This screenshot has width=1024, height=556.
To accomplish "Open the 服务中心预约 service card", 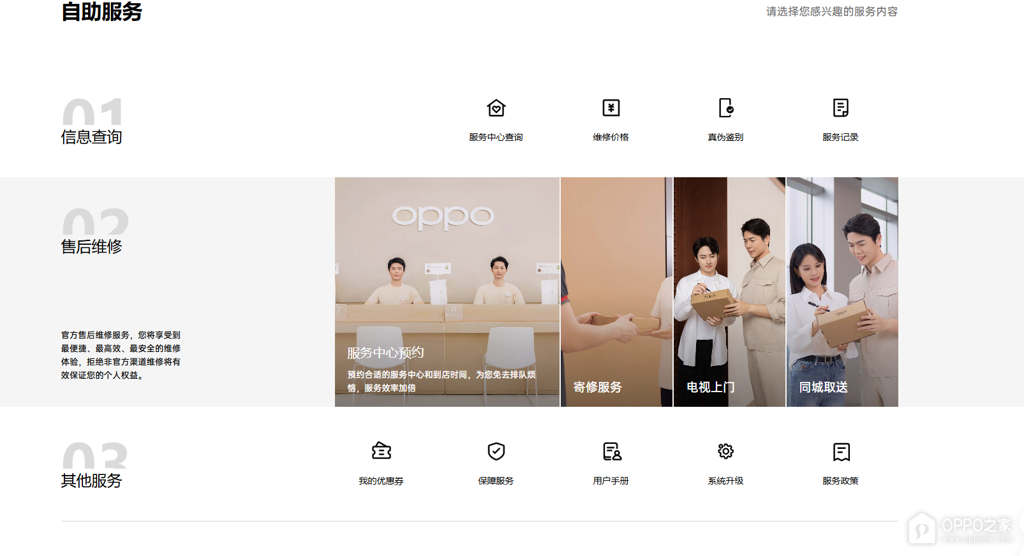I will pyautogui.click(x=447, y=292).
